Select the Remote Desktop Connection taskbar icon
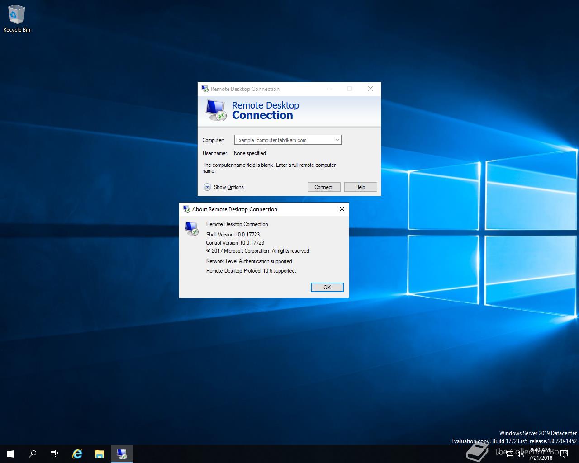Screen dimensions: 579x463 (x=122, y=454)
